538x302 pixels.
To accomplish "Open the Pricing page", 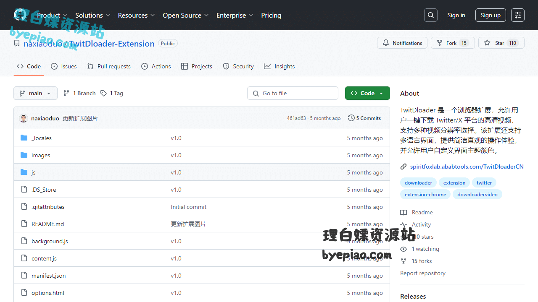I will pyautogui.click(x=271, y=15).
